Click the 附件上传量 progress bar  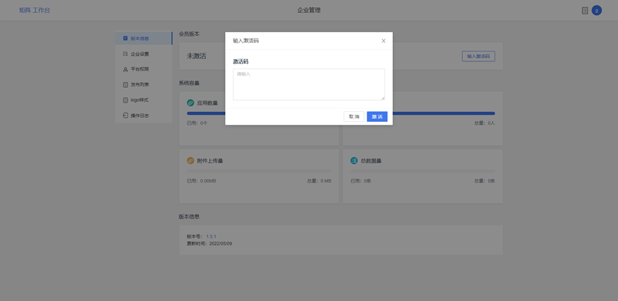coord(259,171)
